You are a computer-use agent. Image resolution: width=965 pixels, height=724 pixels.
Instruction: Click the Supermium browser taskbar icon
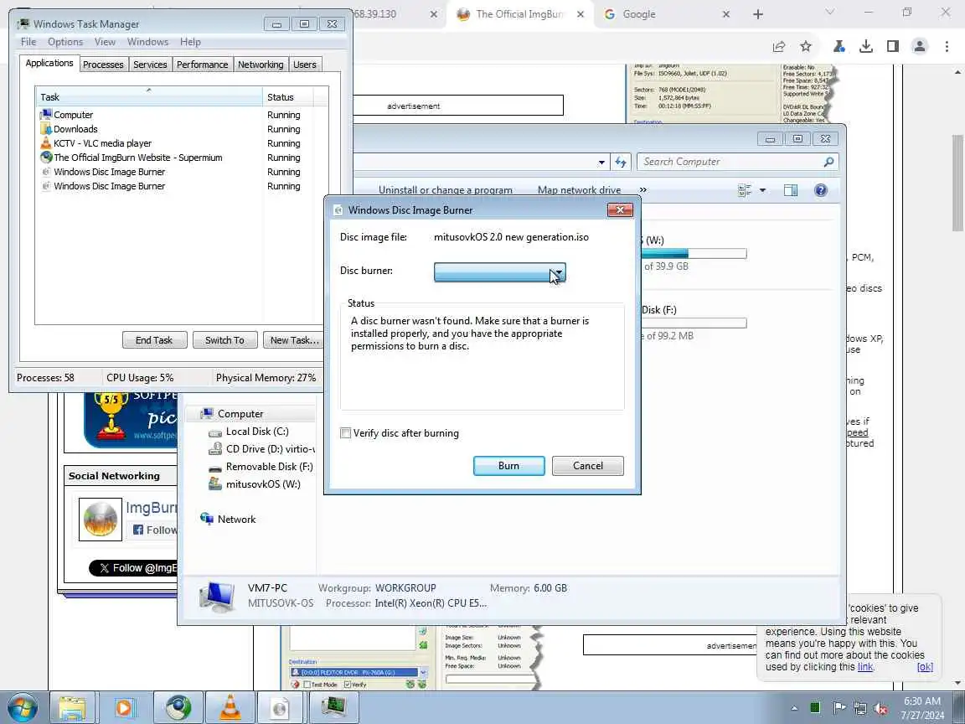178,707
